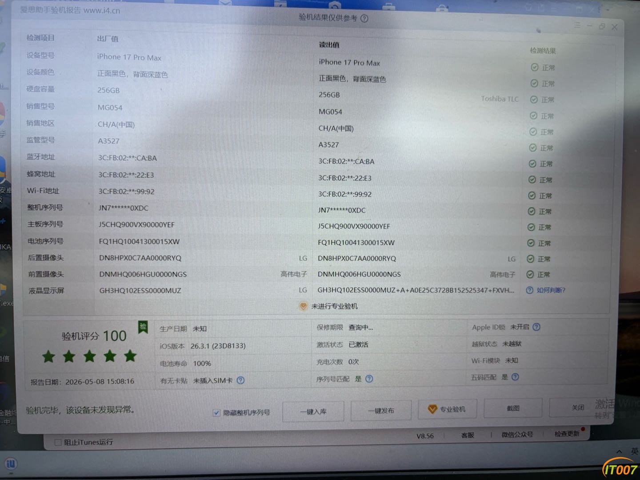
Task: Click the green 验 badge beside the score
Action: coord(143,328)
